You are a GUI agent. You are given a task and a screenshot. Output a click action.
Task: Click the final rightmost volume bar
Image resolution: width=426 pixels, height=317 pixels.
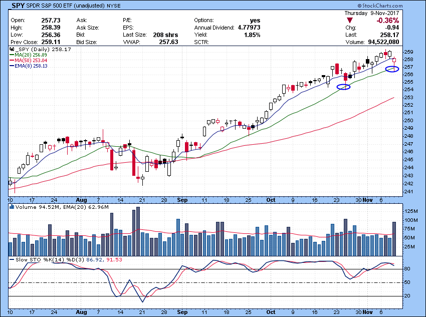(x=394, y=239)
